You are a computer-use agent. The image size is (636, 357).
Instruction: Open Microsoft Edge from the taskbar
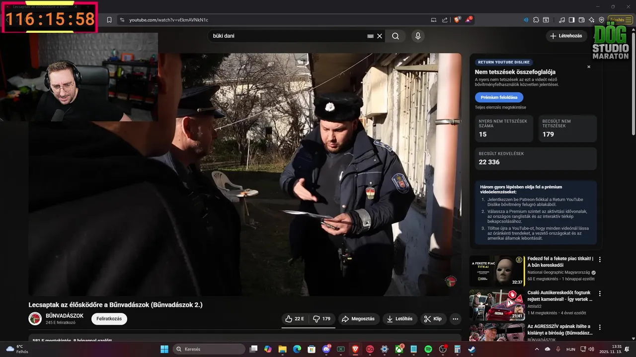point(297,349)
